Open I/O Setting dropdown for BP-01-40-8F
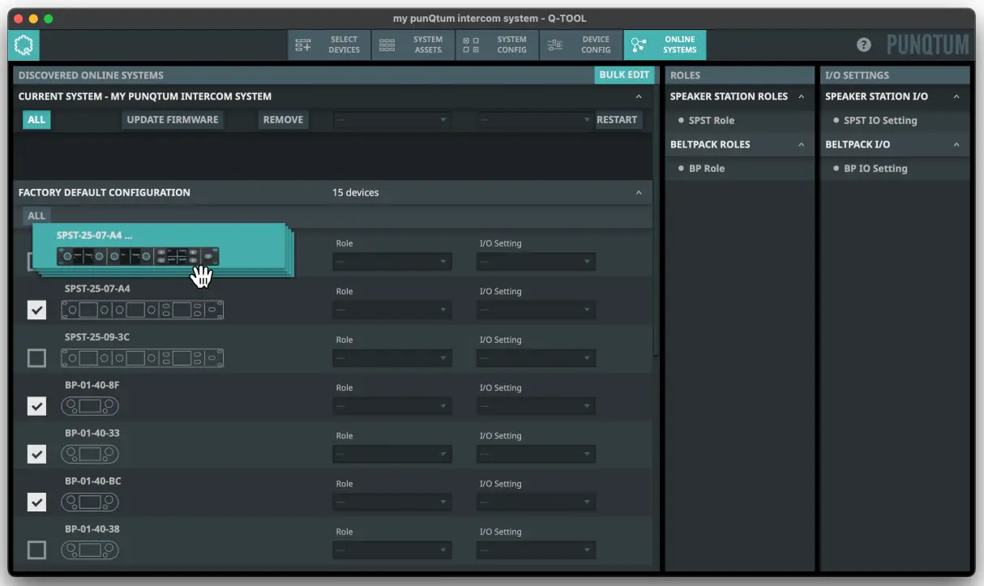The width and height of the screenshot is (984, 586). tap(536, 406)
